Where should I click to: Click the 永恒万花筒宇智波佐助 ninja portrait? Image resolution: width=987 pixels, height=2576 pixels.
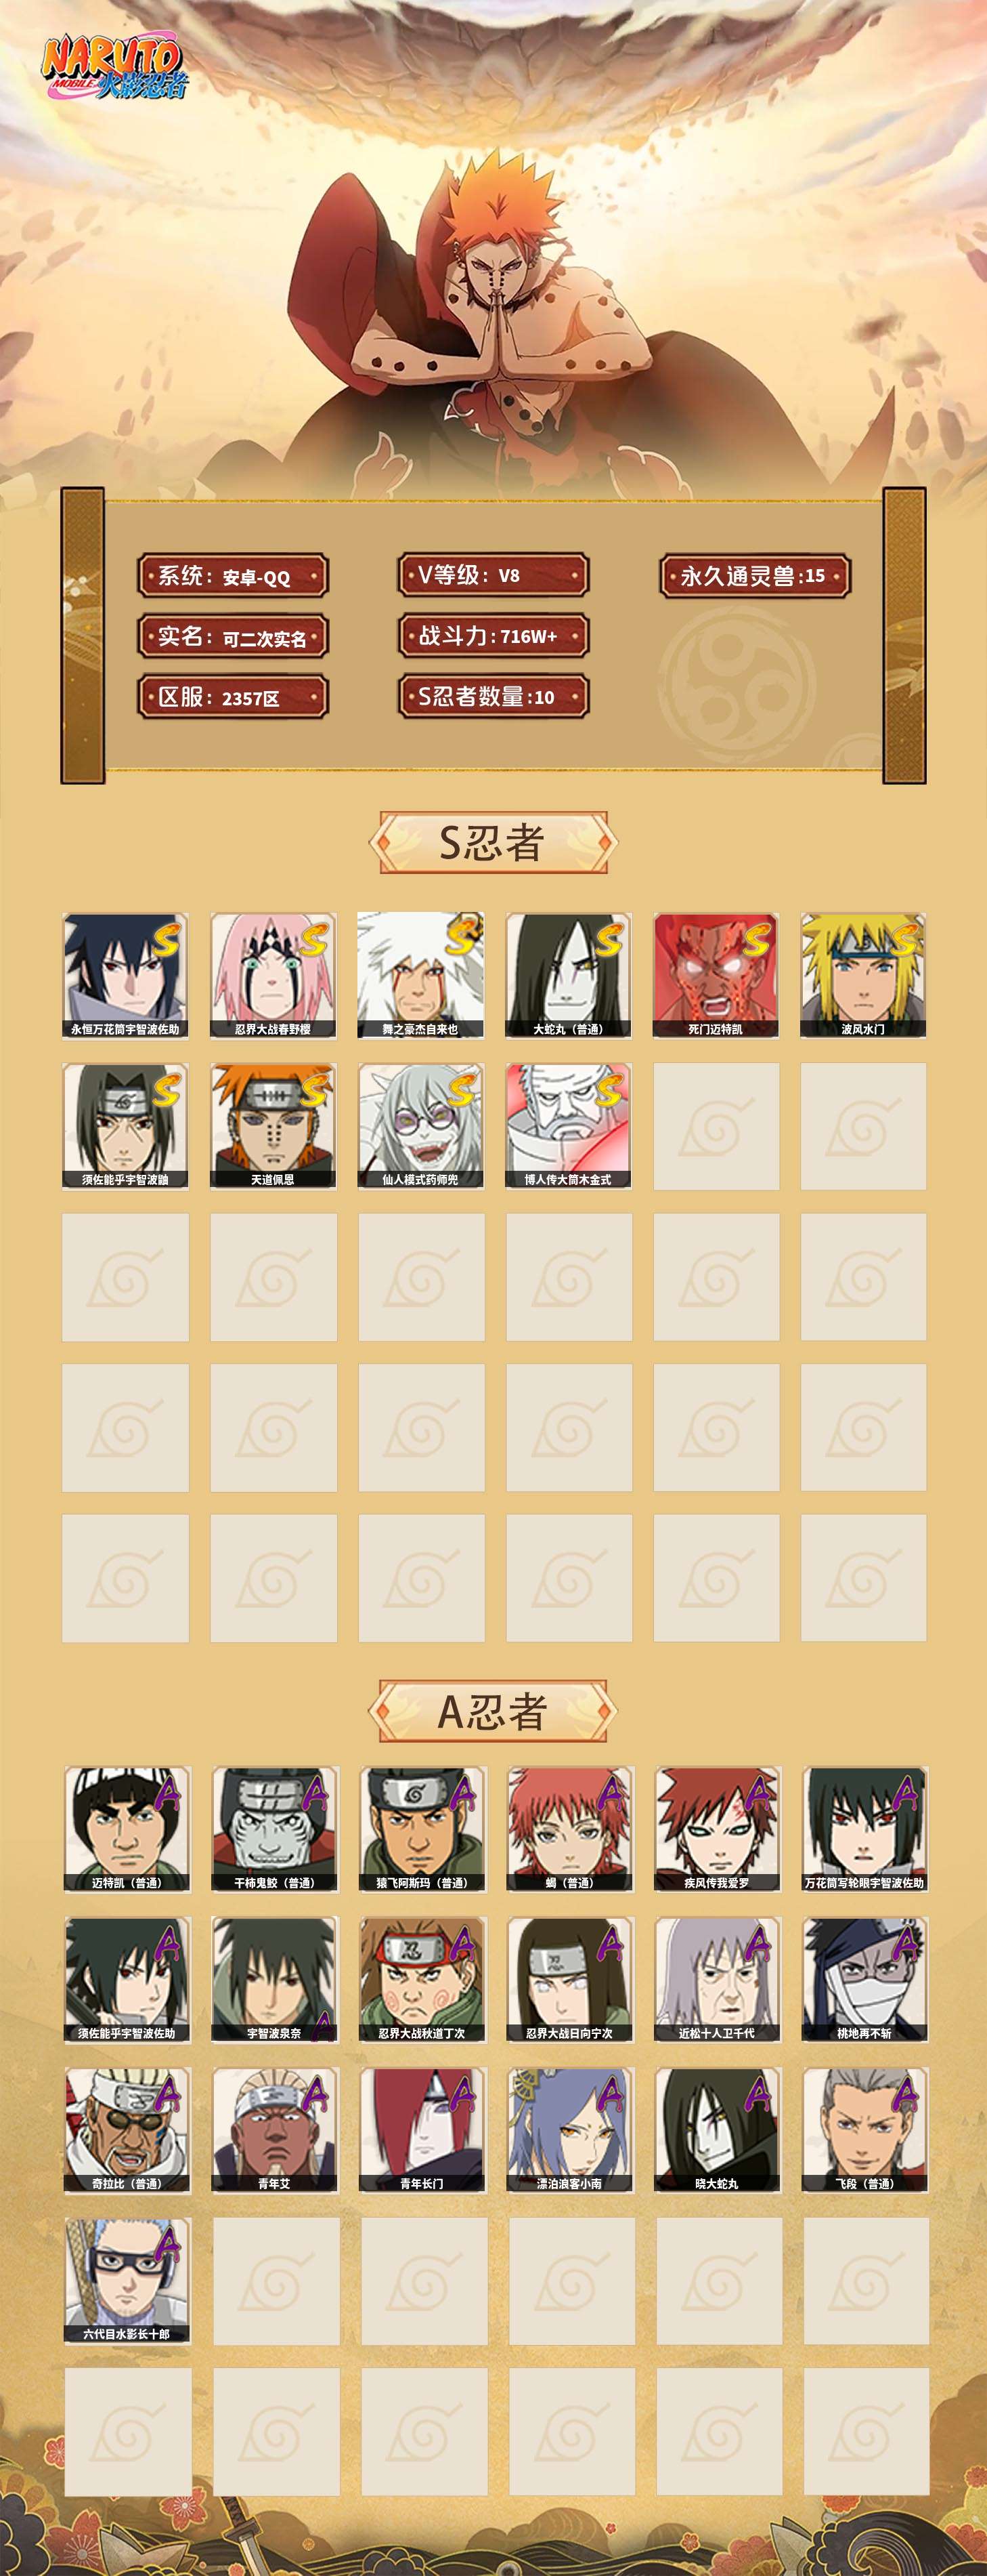(x=125, y=975)
